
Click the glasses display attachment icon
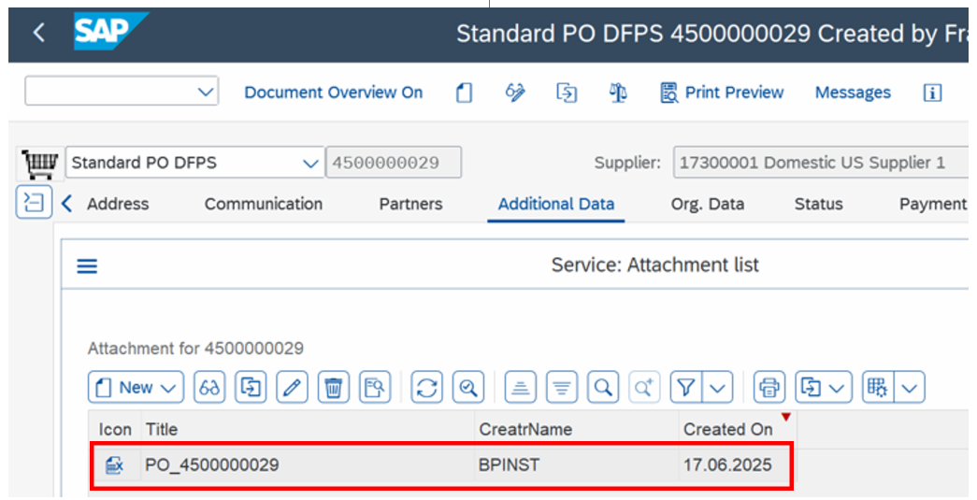click(209, 387)
